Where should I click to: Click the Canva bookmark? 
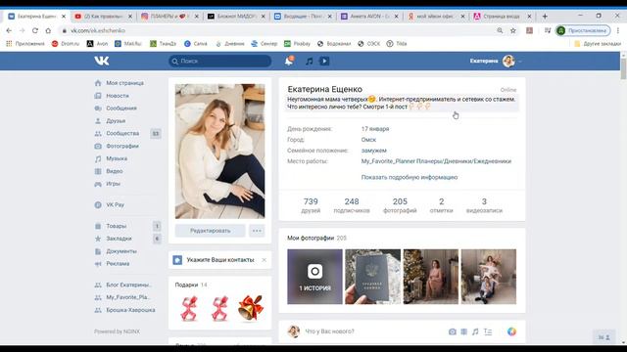coord(196,43)
